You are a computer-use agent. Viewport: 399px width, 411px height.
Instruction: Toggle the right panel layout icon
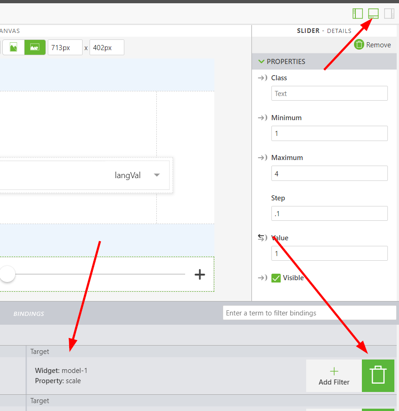(x=389, y=13)
